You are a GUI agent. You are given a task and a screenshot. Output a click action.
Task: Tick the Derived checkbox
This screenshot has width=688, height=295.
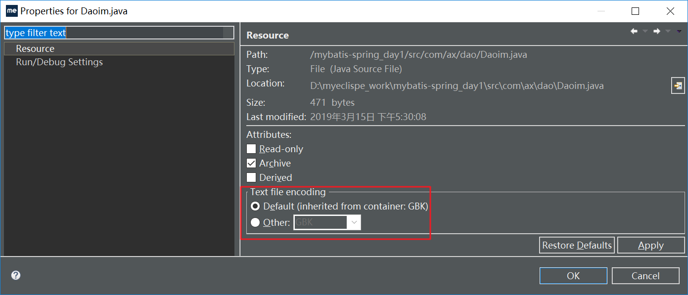[x=251, y=177]
